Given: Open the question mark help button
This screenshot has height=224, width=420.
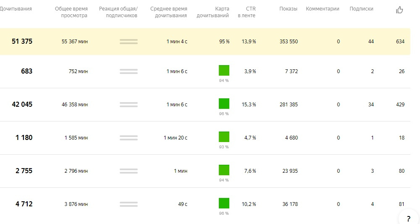Looking at the screenshot, I should [408, 219].
